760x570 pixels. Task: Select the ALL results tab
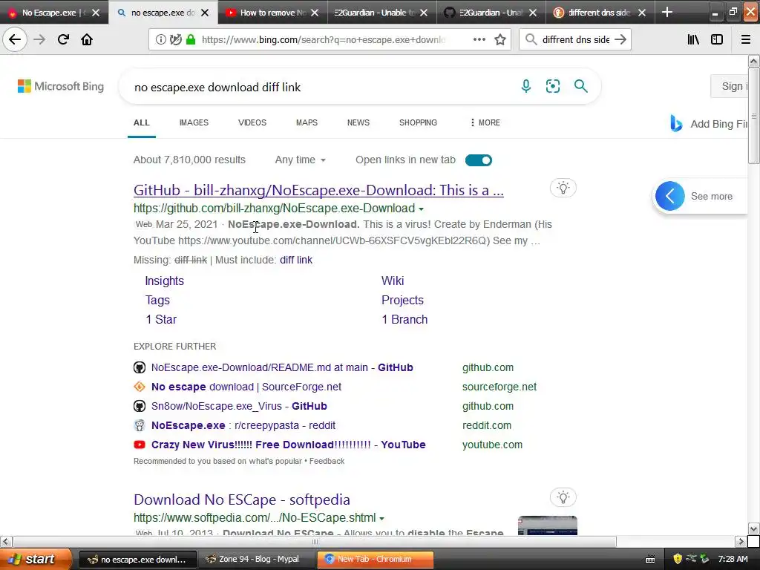click(x=142, y=122)
